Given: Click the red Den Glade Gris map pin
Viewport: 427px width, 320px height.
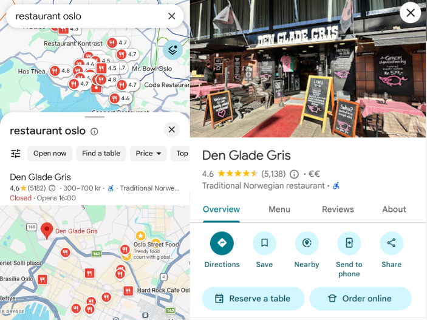Looking at the screenshot, I should (47, 230).
